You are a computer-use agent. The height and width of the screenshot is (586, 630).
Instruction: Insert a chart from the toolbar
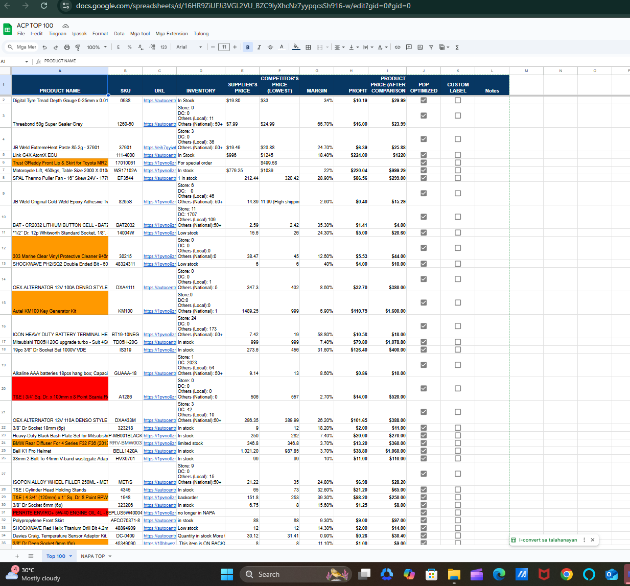(x=420, y=47)
